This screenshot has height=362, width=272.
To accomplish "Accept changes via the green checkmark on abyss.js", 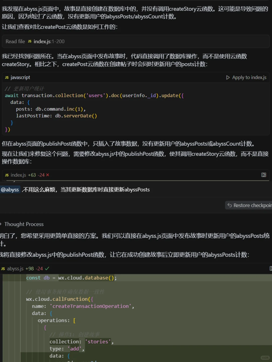I will tap(47, 268).
